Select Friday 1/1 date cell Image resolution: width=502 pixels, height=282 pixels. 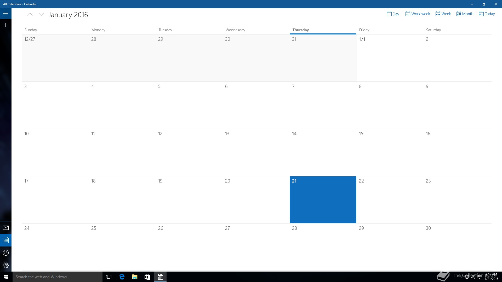[390, 58]
